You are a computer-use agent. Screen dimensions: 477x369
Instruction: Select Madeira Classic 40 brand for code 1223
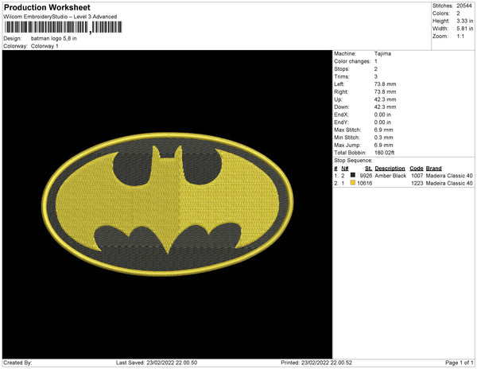tap(449, 184)
